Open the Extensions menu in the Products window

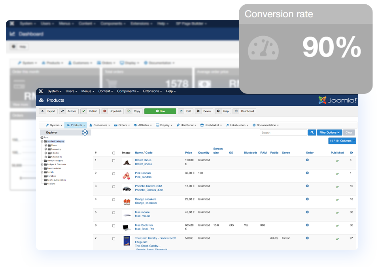[x=152, y=91]
